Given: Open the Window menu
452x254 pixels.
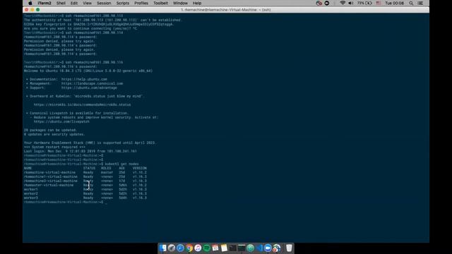Looking at the screenshot, I should [x=180, y=3].
